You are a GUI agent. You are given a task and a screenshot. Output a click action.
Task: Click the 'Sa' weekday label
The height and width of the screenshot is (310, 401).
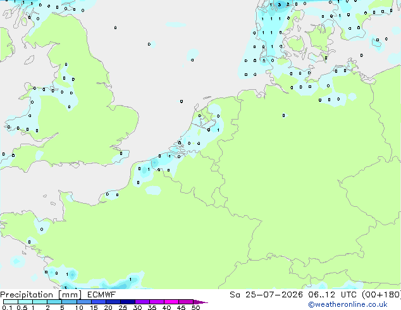pos(235,295)
